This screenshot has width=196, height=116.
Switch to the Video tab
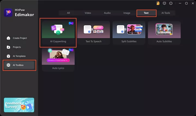[88, 13]
